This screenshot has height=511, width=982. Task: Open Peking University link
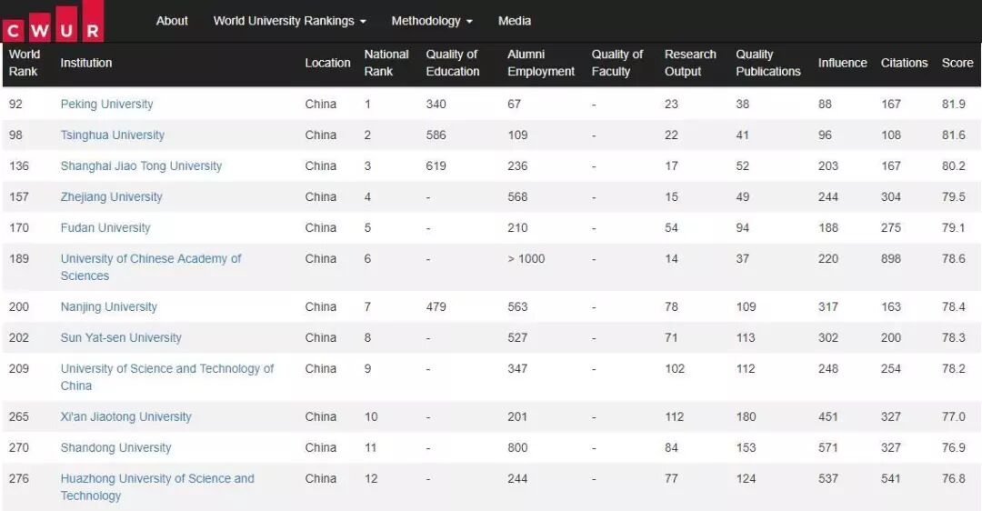point(106,104)
